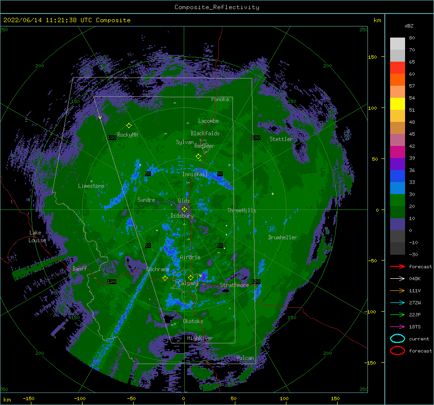The height and width of the screenshot is (405, 434).
Task: Click the white plus marker east of ThreeHills
Action: pyautogui.click(x=272, y=194)
